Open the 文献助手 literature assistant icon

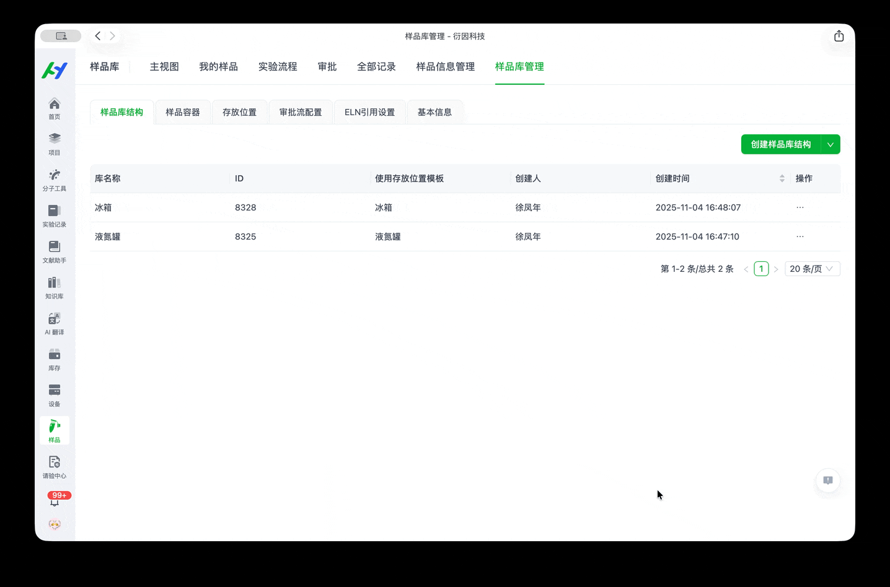[55, 251]
